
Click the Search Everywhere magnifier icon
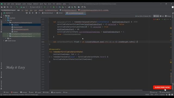pos(85,7)
